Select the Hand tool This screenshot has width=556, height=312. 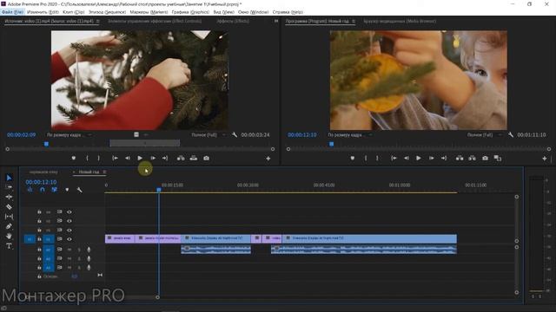(9, 236)
